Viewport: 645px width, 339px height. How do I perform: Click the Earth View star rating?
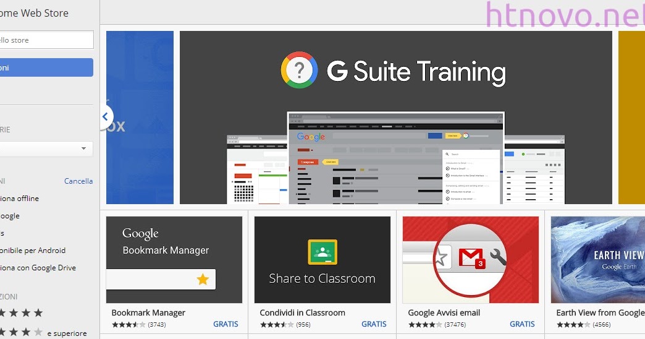[573, 325]
